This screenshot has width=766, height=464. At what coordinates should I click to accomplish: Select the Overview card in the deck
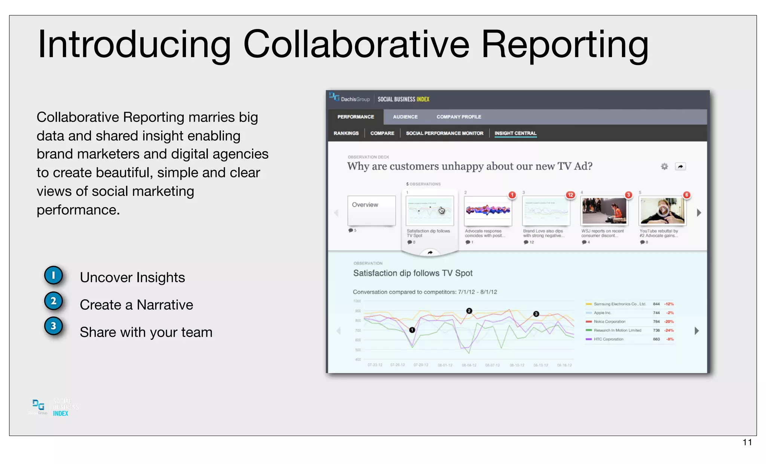371,211
